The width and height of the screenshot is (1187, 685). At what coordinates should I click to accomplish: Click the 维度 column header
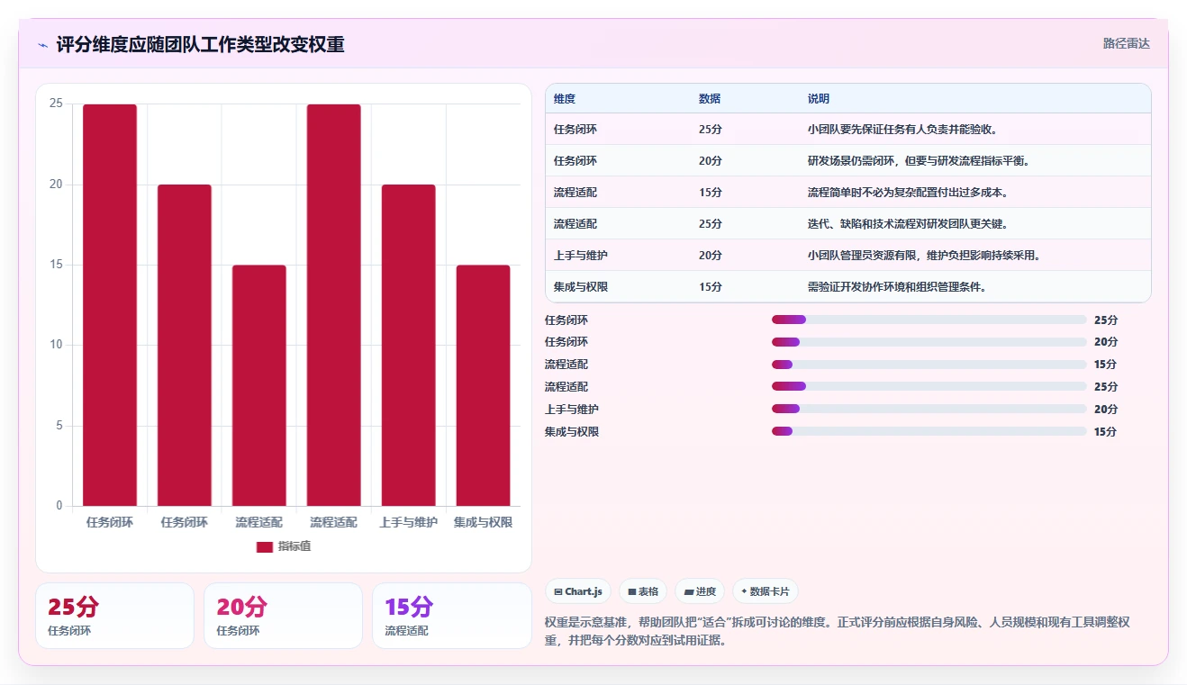pos(565,98)
